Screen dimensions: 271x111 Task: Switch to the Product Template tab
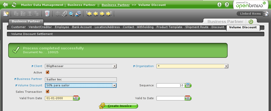click(169, 27)
